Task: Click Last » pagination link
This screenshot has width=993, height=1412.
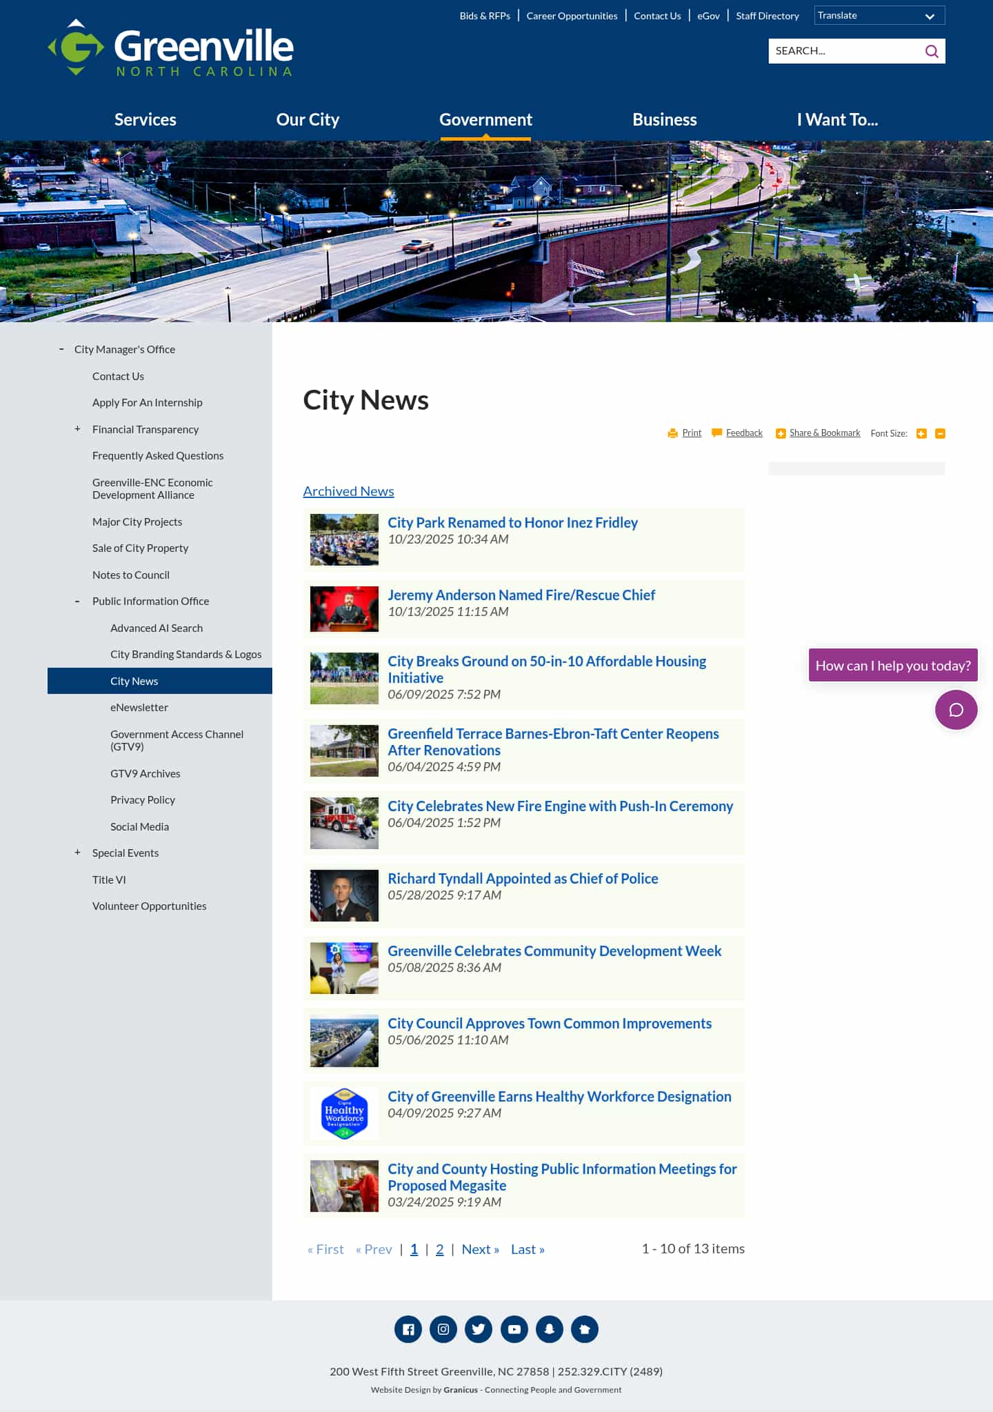Action: [528, 1249]
